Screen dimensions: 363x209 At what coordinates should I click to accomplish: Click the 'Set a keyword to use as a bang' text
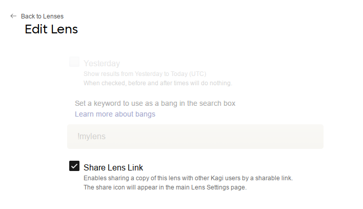click(155, 103)
